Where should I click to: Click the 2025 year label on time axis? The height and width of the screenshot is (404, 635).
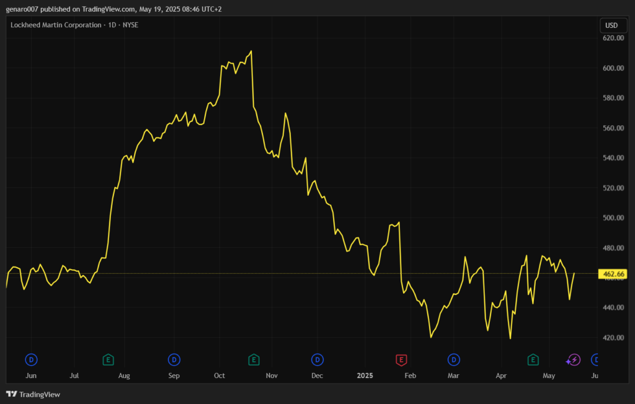pos(365,375)
